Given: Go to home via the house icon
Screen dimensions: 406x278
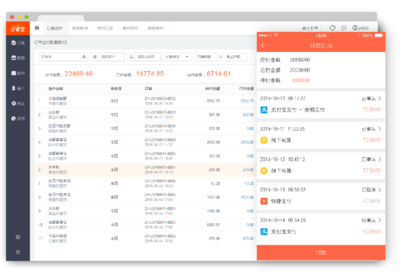Looking at the screenshot, I should point(37,28).
